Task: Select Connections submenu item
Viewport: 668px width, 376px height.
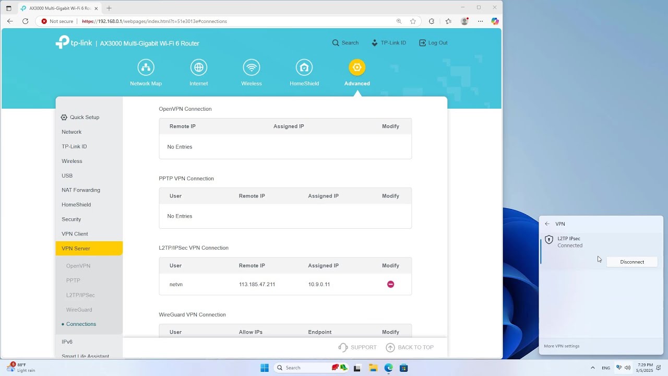Action: pyautogui.click(x=81, y=324)
